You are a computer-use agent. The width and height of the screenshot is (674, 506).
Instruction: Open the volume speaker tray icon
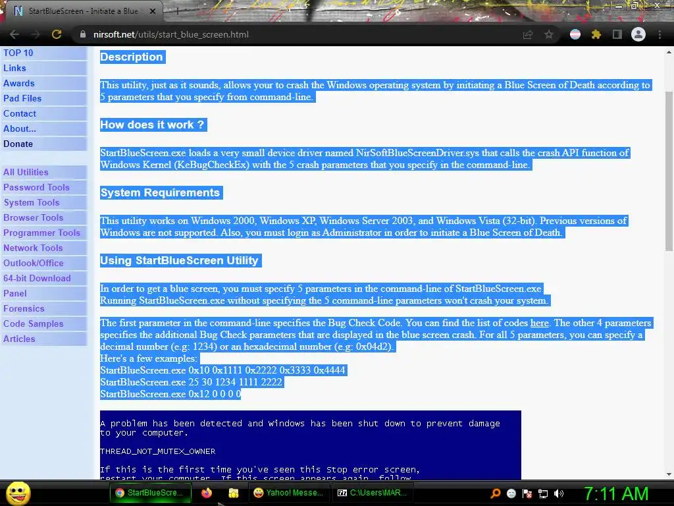click(x=559, y=493)
